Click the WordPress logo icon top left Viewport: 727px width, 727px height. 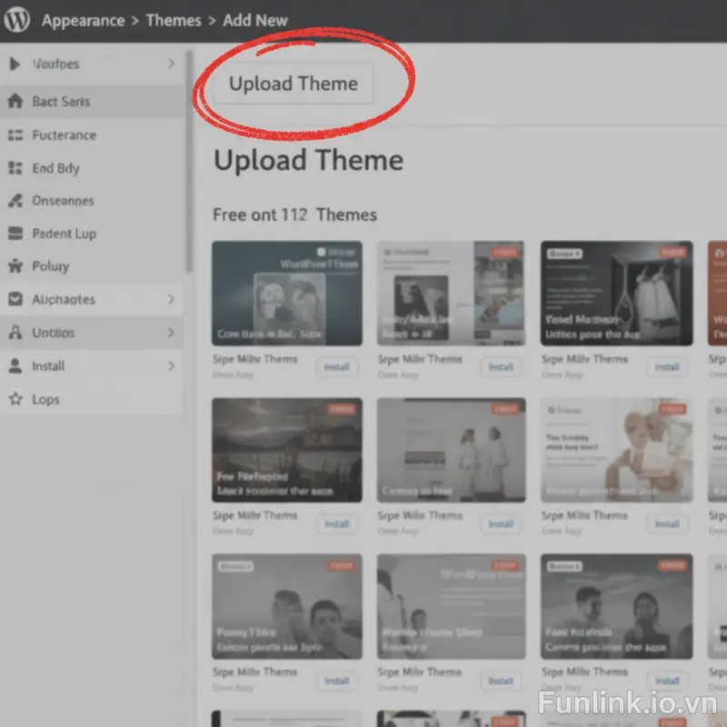(x=15, y=19)
